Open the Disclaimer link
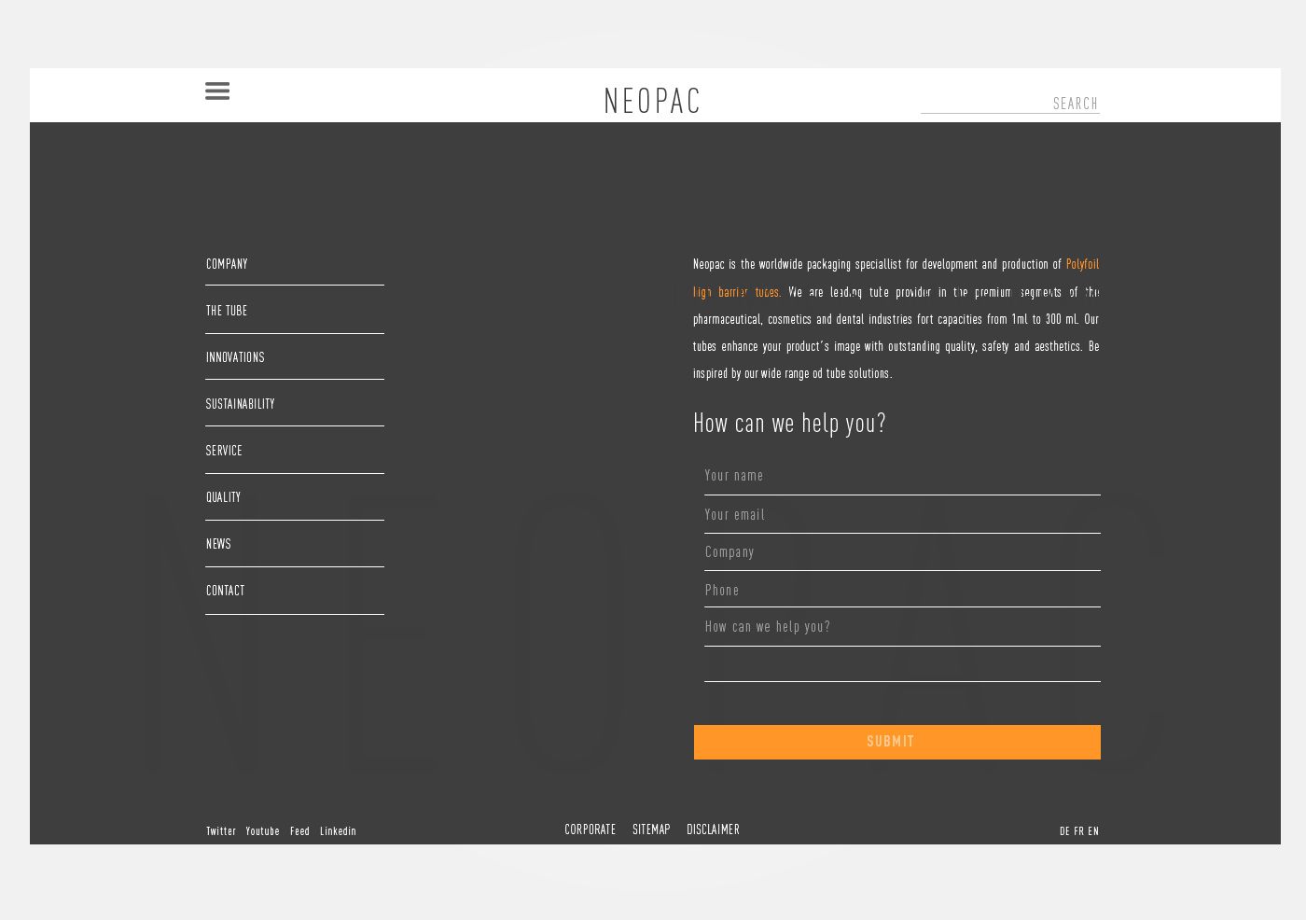The width and height of the screenshot is (1306, 920). 713,829
